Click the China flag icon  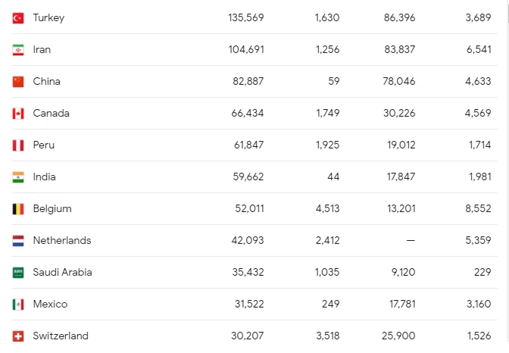click(x=18, y=82)
